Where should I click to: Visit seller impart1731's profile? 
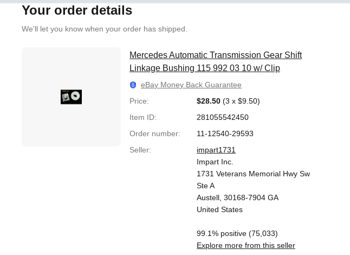(216, 150)
